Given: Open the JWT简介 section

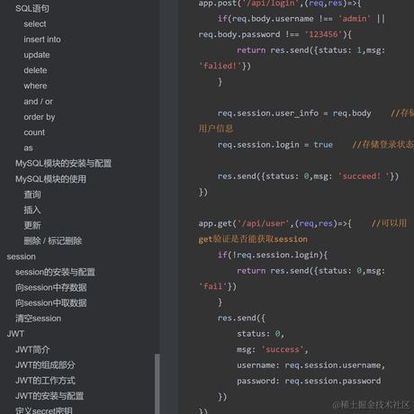Looking at the screenshot, I should pyautogui.click(x=32, y=349).
